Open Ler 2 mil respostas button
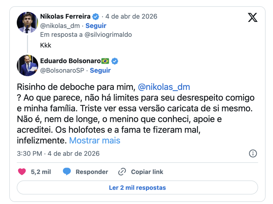 tap(137, 187)
